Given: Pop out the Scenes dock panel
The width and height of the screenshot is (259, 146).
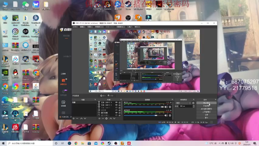Looking at the screenshot, I should [95, 100].
